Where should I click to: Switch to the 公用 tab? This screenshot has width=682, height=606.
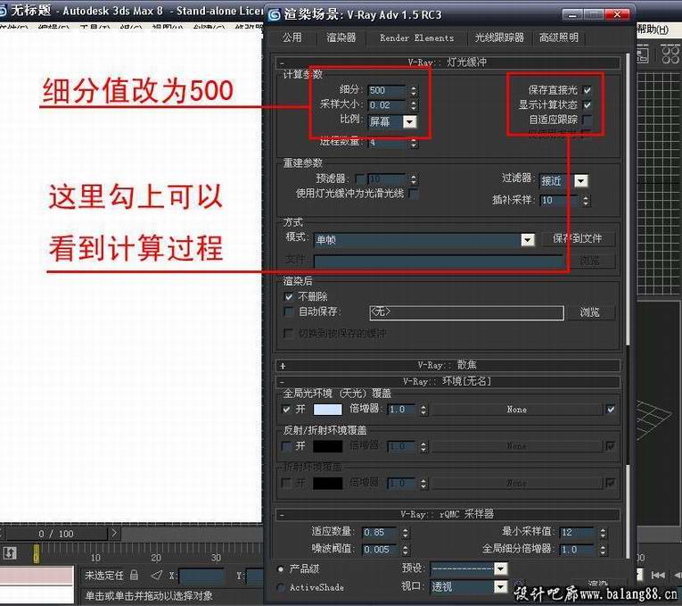point(292,37)
